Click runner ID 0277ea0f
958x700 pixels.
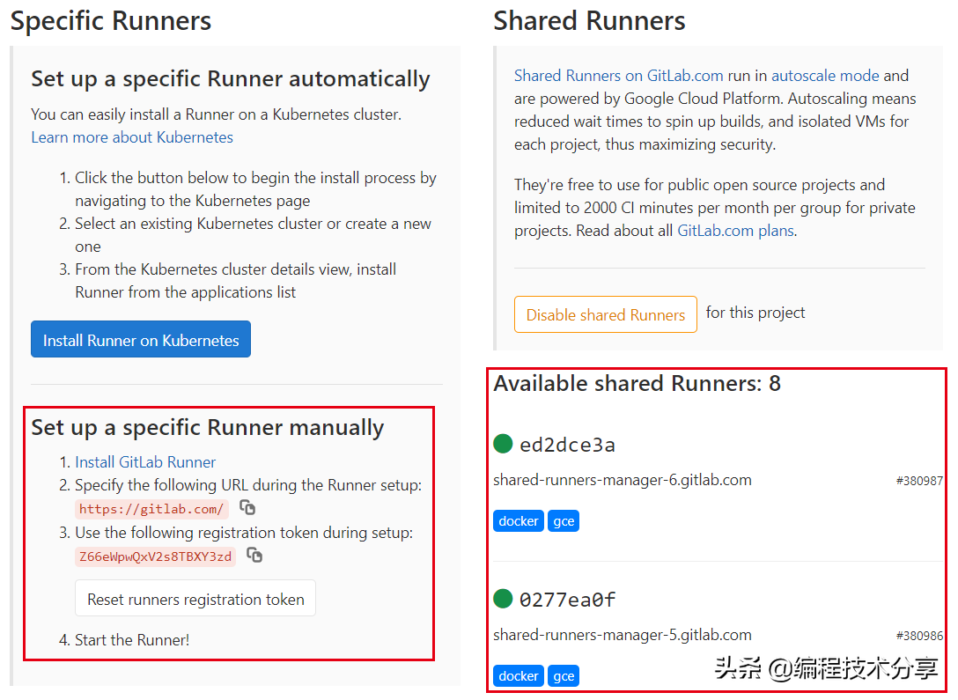[567, 600]
